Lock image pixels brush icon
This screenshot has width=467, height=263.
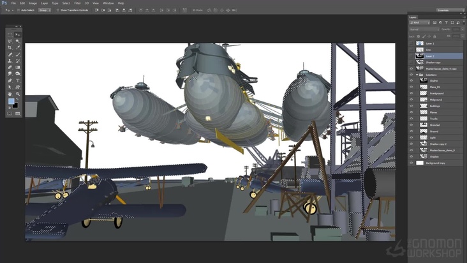pos(424,36)
